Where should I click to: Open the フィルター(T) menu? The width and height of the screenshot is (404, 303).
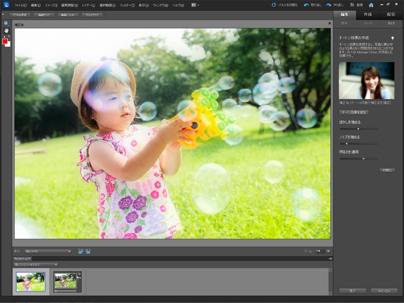127,5
